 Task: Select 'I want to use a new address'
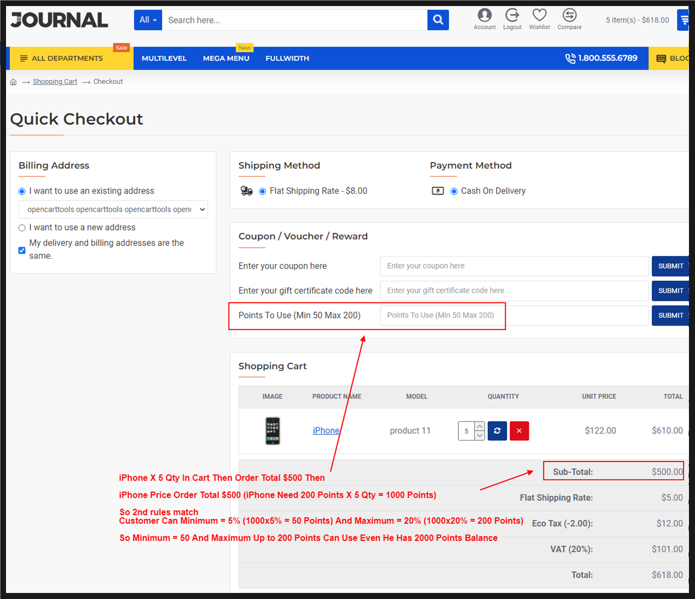[x=22, y=228]
